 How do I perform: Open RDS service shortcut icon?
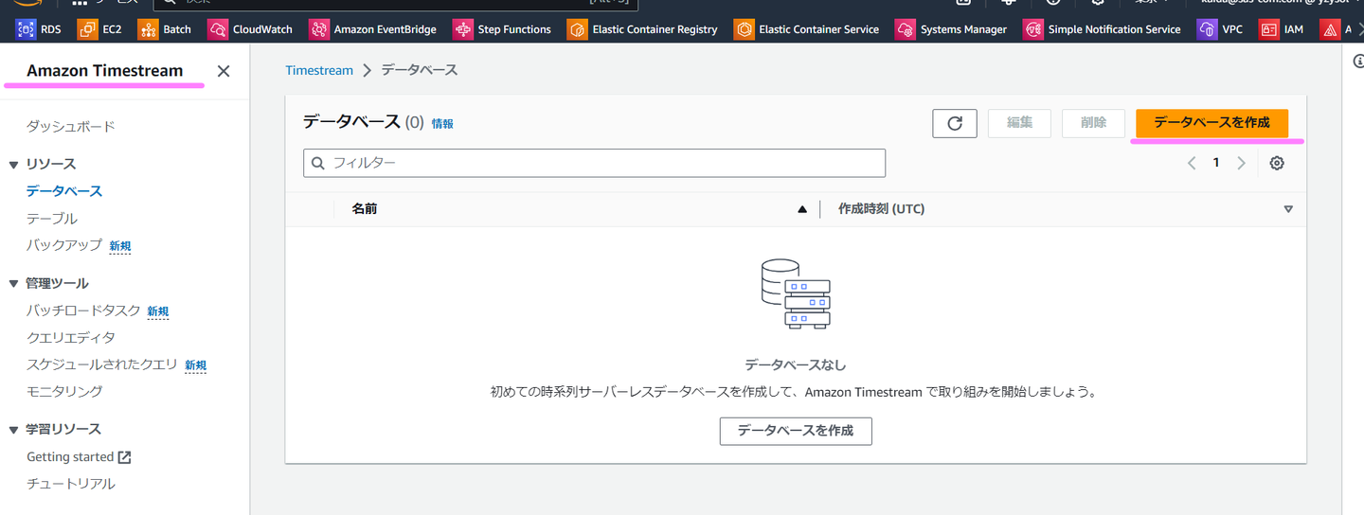pyautogui.click(x=26, y=29)
